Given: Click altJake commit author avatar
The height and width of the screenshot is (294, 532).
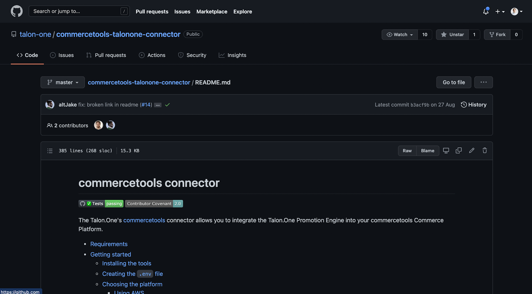Looking at the screenshot, I should pyautogui.click(x=50, y=104).
